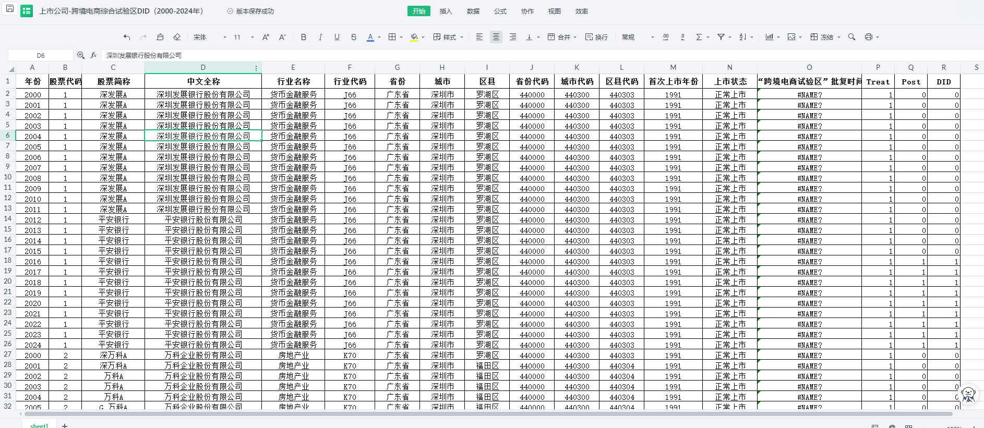The image size is (984, 428).
Task: Toggle italic formatting
Action: click(x=320, y=37)
